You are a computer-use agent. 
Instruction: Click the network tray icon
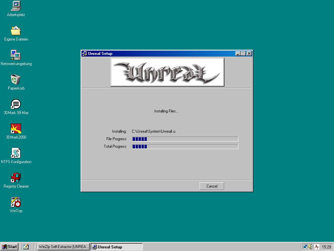tap(305, 247)
